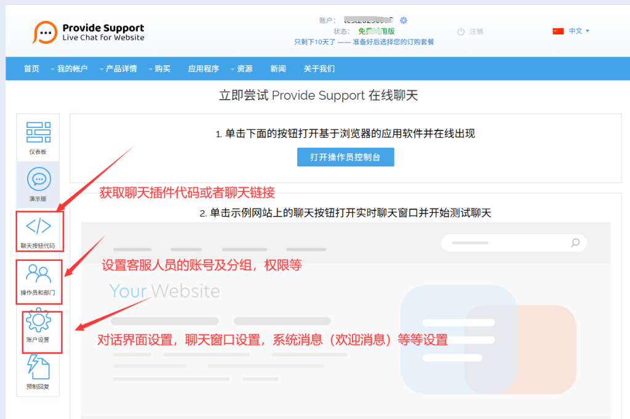Click the magnifier icon in sample website

click(x=575, y=243)
